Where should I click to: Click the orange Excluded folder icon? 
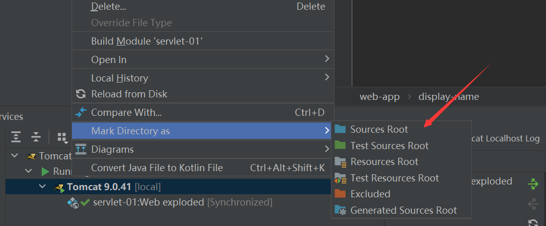point(340,194)
